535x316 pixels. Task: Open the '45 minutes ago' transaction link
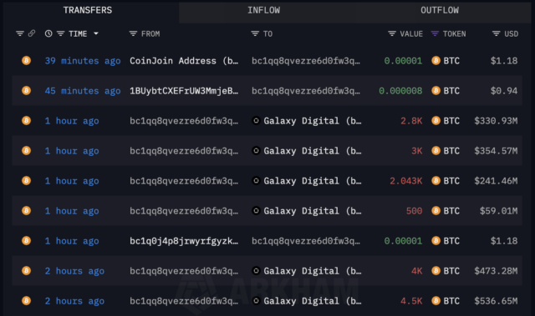coord(83,91)
